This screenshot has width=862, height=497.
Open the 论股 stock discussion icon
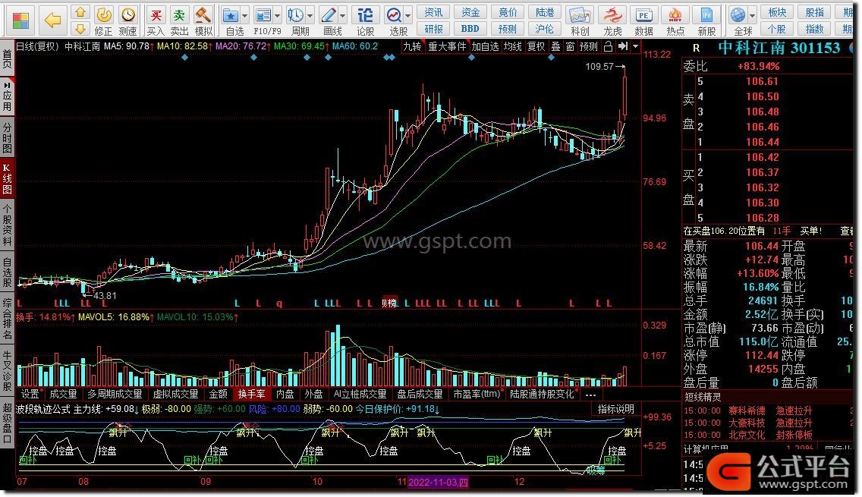point(366,21)
